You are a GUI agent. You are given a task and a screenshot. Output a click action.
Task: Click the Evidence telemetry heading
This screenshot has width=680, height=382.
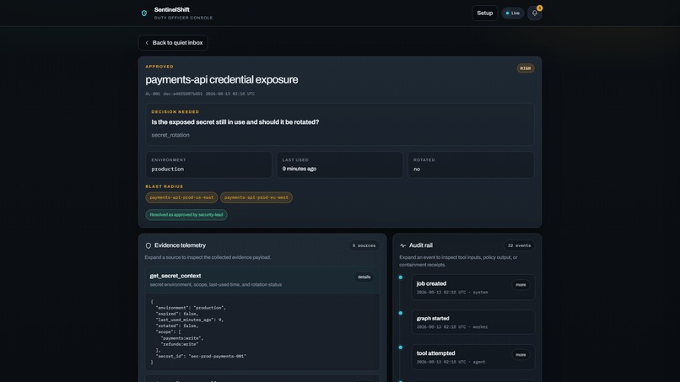[180, 245]
